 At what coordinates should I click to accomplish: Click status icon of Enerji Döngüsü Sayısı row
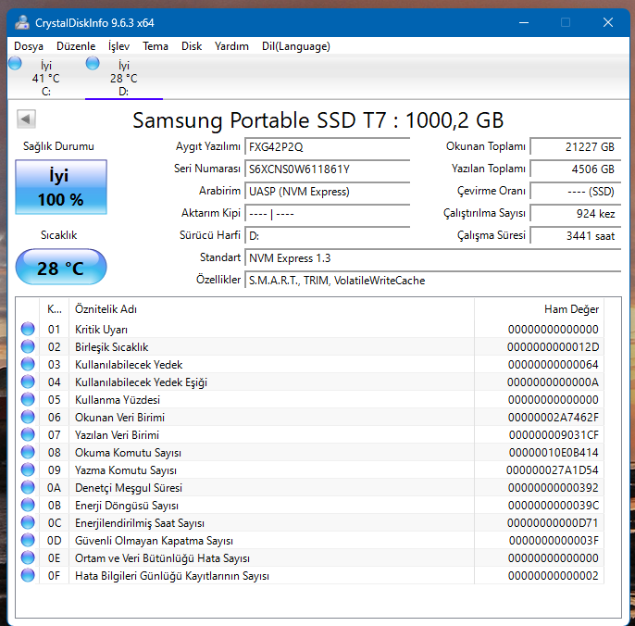tap(28, 505)
